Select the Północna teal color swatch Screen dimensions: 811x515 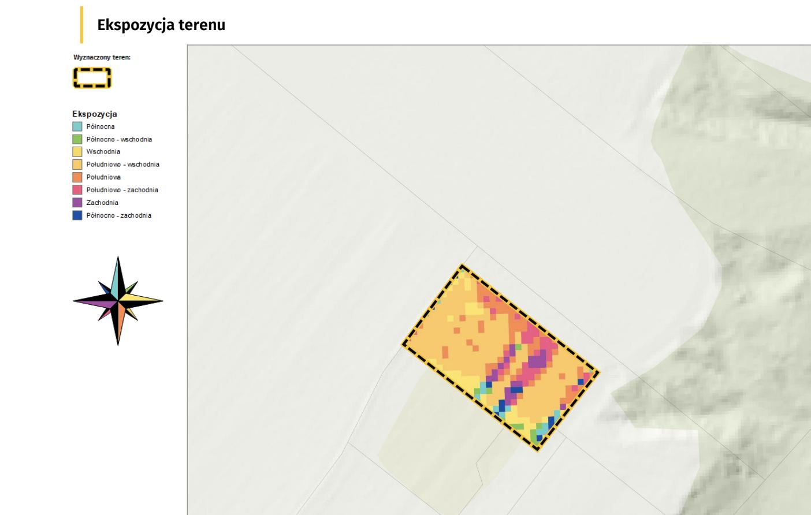(x=77, y=126)
